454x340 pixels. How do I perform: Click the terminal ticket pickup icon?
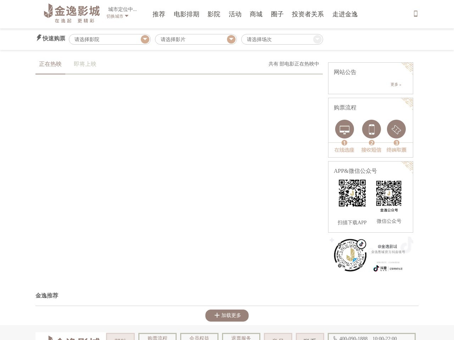[396, 129]
